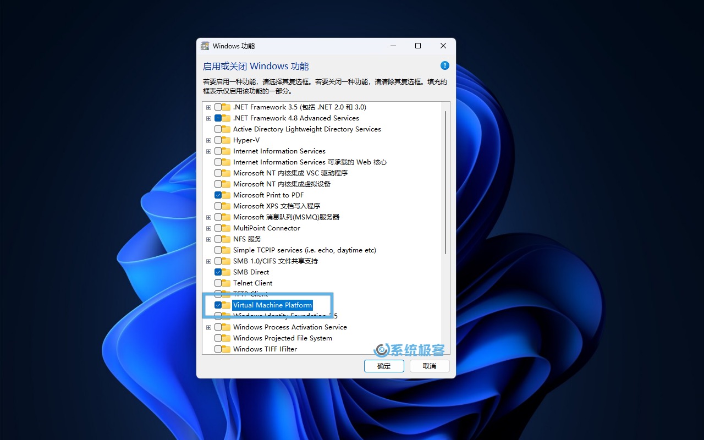Click the blue help question mark icon
Image resolution: width=704 pixels, height=440 pixels.
pyautogui.click(x=445, y=65)
